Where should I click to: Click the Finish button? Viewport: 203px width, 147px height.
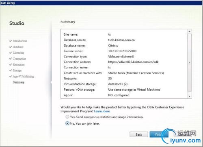click(159, 134)
